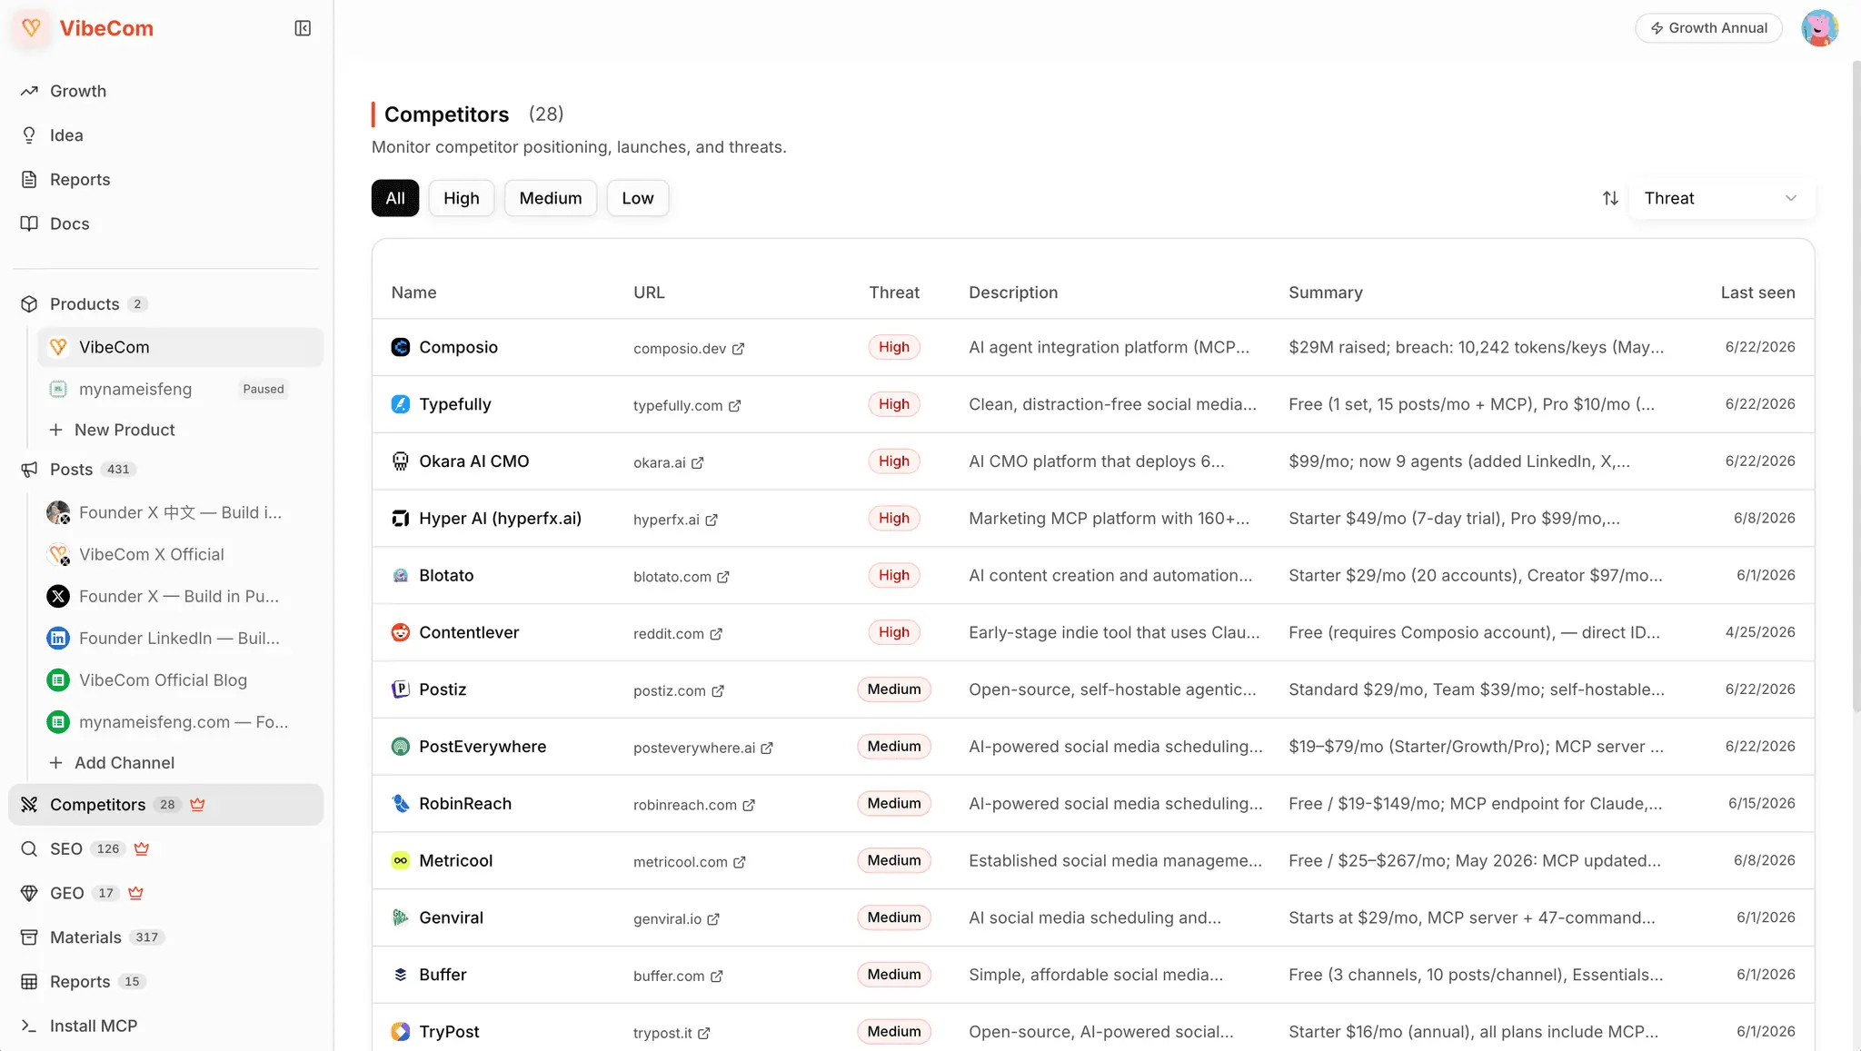Open buffer.com external link icon
1861x1051 pixels.
[x=716, y=977]
